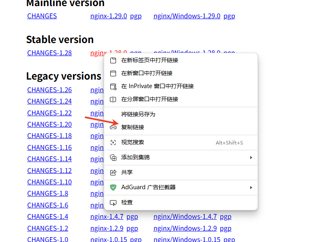Screen dimensions: 322x242
Task: Expand the AdGuard 广告拦截器 submenu arrow
Action: point(251,188)
